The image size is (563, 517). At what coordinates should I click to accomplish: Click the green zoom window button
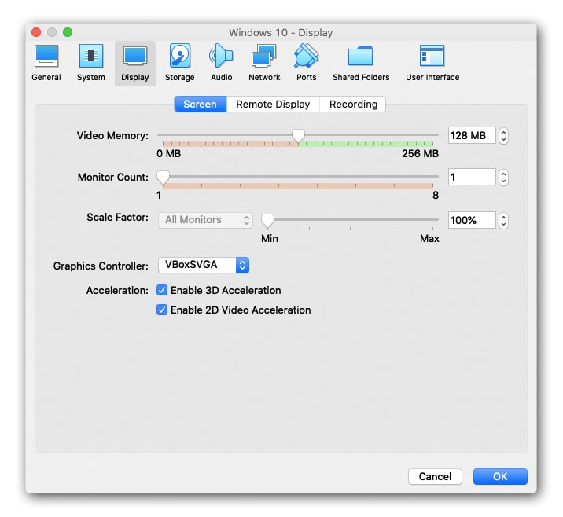pos(68,32)
